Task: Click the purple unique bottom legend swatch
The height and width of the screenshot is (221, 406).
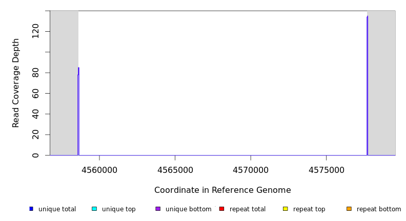Action: tap(158, 209)
